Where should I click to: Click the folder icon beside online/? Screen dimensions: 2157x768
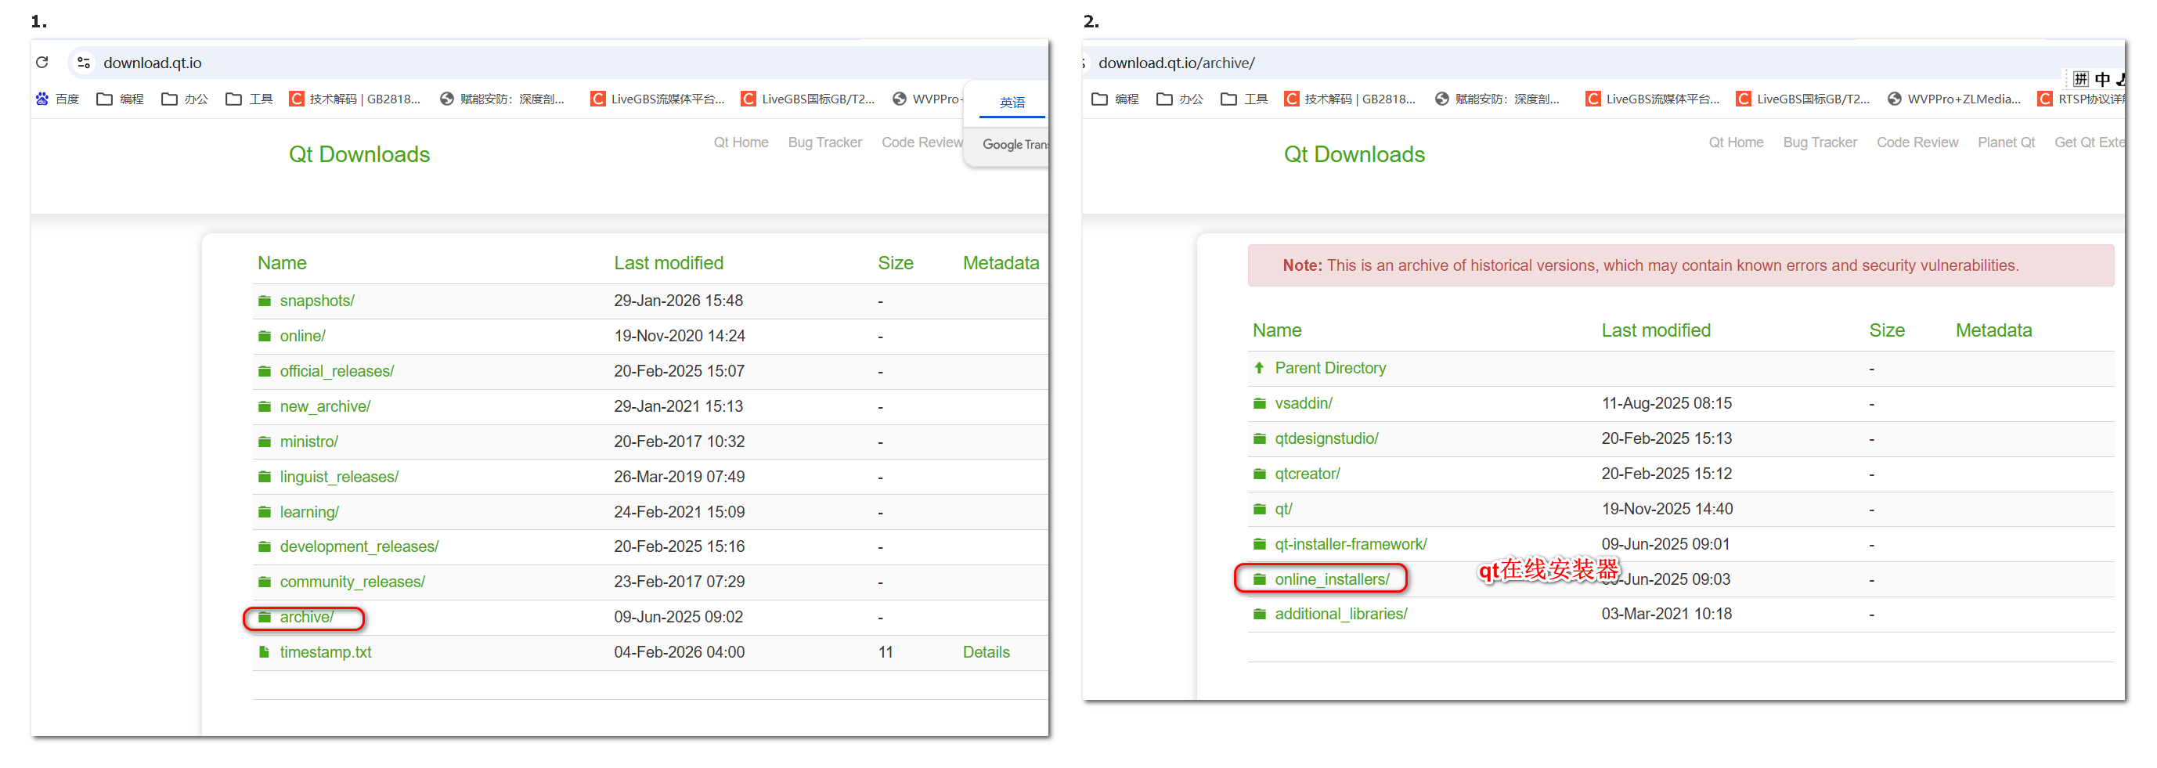point(265,336)
